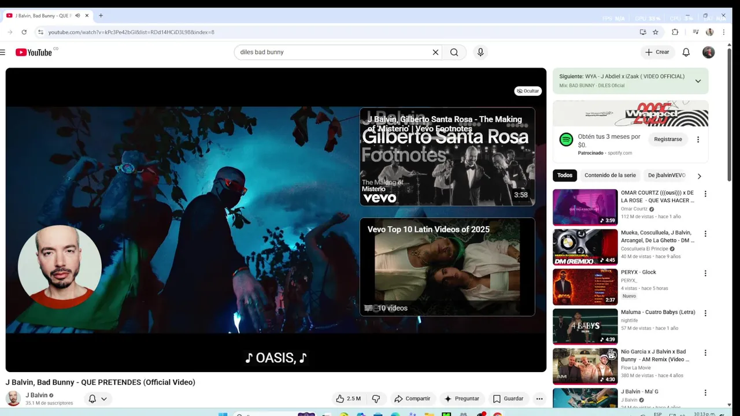Hide the end-screen cards with Ocultar
Viewport: 740px width, 416px height.
[528, 91]
